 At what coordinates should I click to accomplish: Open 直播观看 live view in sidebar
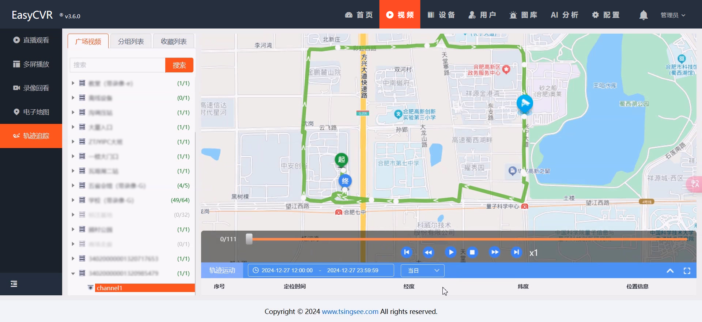point(31,40)
